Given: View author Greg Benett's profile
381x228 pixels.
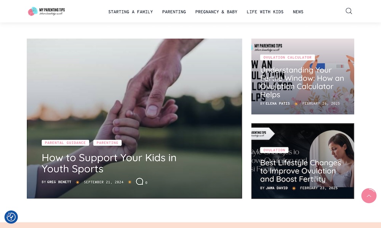Looking at the screenshot, I should tap(59, 182).
